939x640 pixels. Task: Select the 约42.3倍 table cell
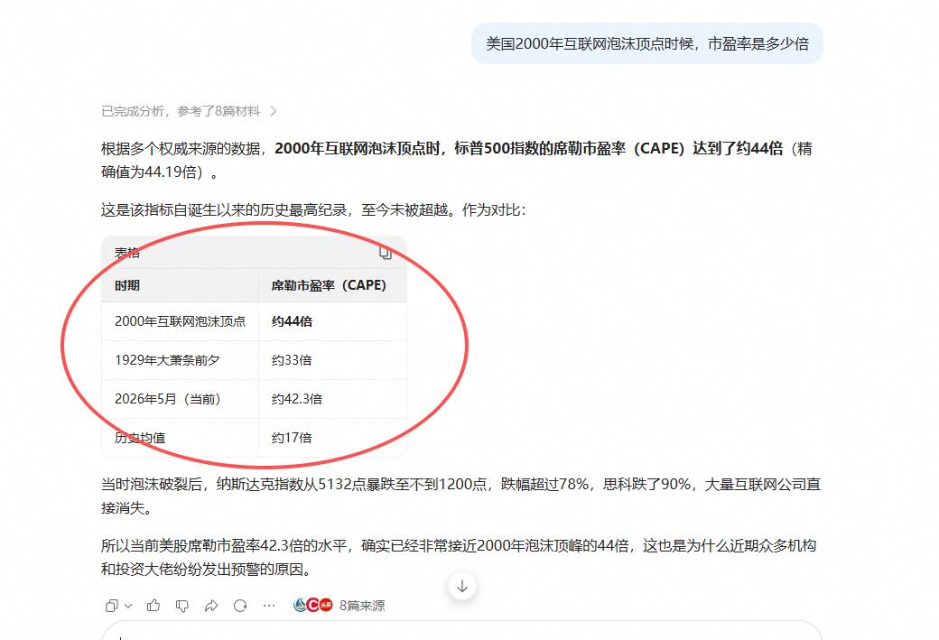pos(332,399)
